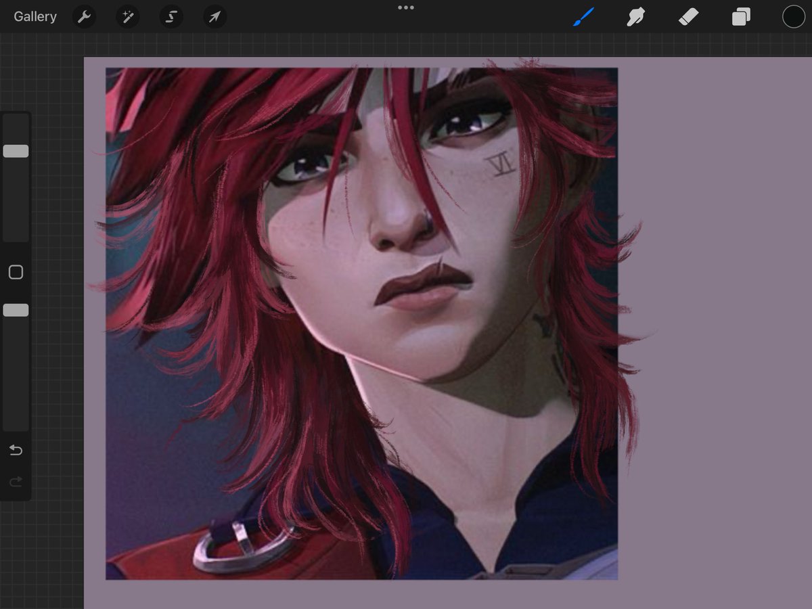Undo the last stroke with undo arrow
Screen dimensions: 812x609
tap(16, 451)
